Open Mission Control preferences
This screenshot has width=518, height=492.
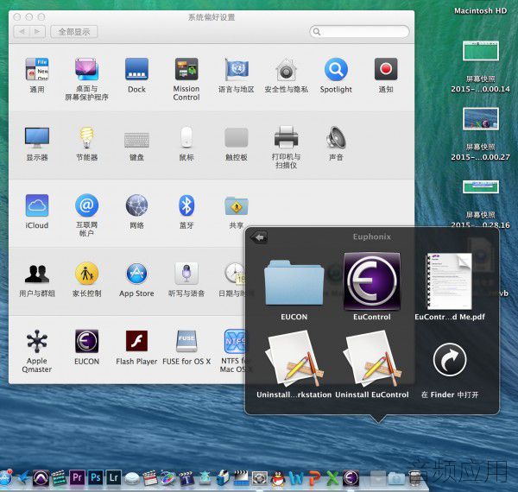[186, 69]
